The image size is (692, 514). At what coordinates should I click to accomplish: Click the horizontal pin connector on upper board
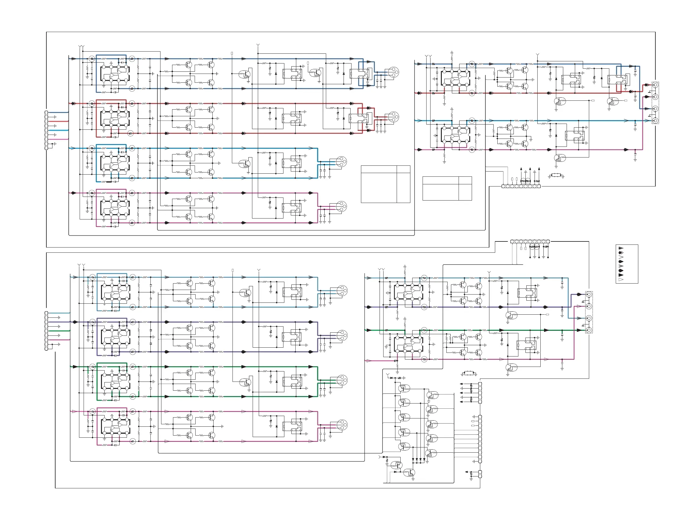point(521,186)
